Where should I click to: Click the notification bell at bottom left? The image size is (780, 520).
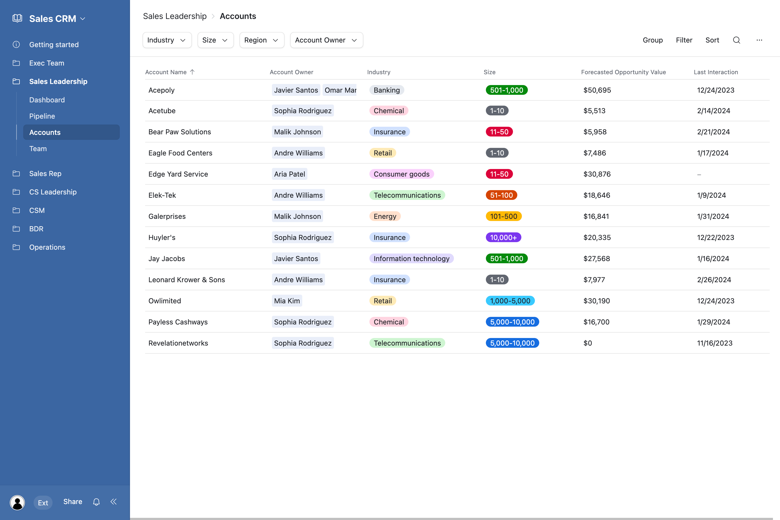(x=96, y=502)
